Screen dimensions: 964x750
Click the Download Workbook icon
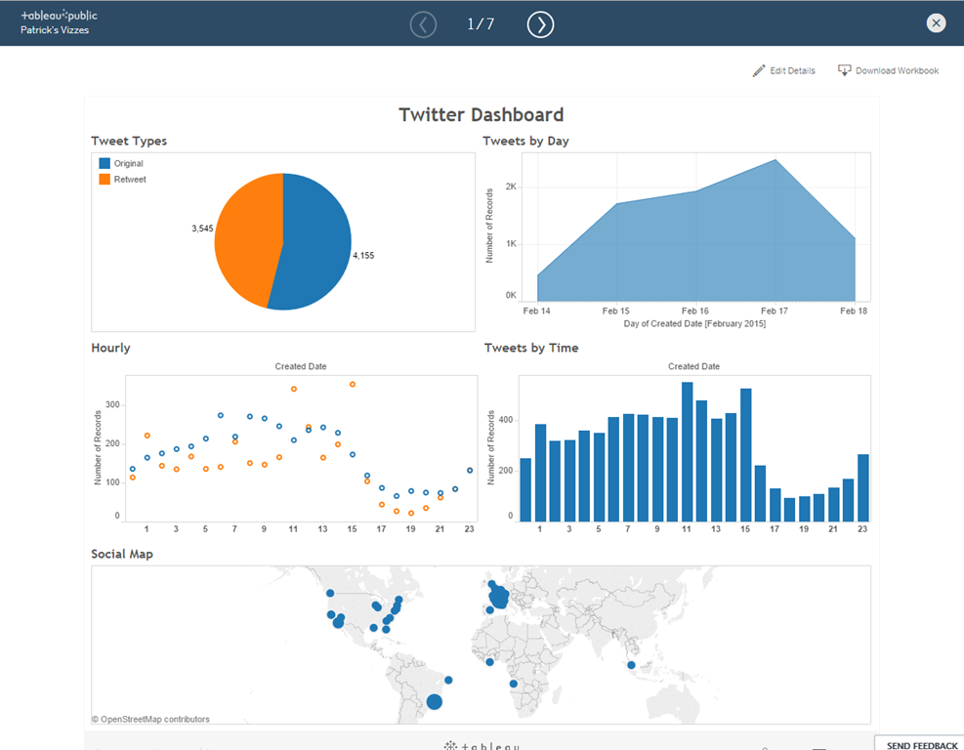[x=843, y=69]
